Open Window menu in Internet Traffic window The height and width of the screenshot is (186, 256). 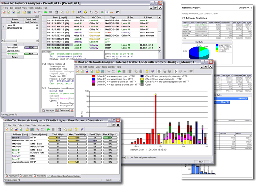click(112, 67)
